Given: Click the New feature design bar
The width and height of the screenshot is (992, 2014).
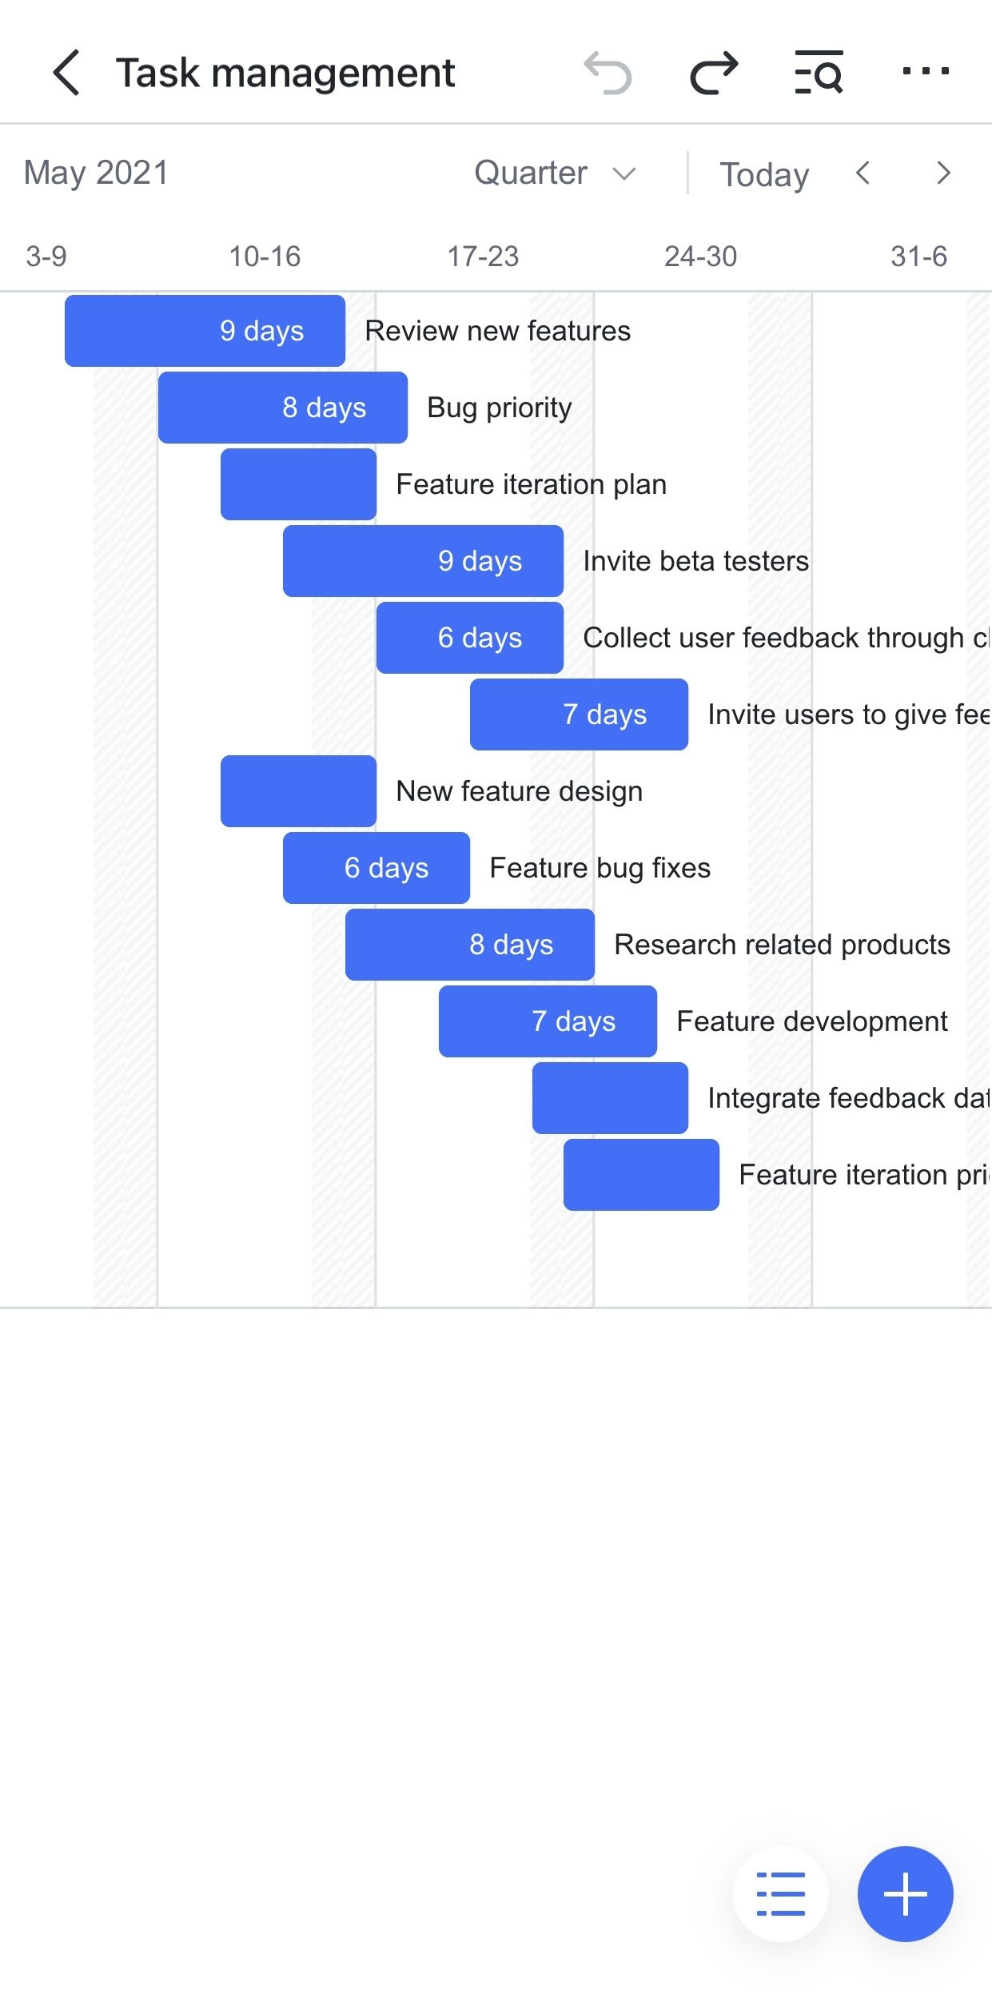Looking at the screenshot, I should click(x=298, y=791).
